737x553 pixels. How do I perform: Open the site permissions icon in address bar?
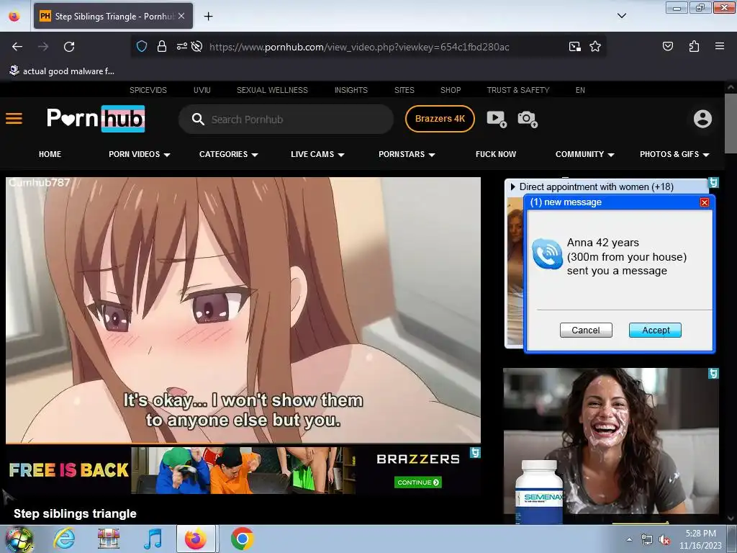pyautogui.click(x=181, y=47)
